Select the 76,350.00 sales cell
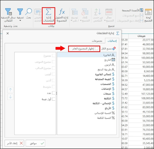The height and width of the screenshot is (149, 154). [x=141, y=130]
